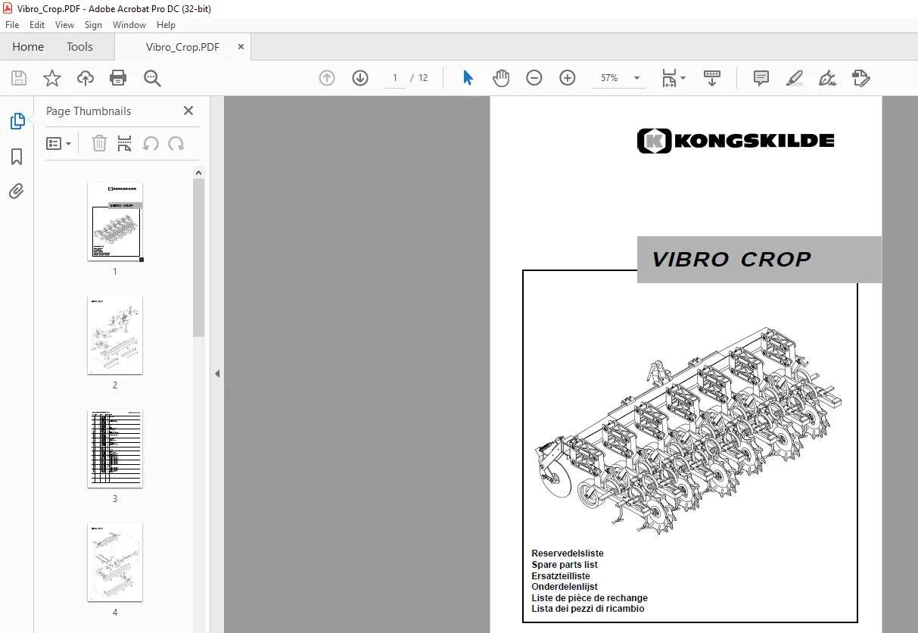918x633 pixels.
Task: Activate the Selection arrow tool
Action: pyautogui.click(x=468, y=78)
